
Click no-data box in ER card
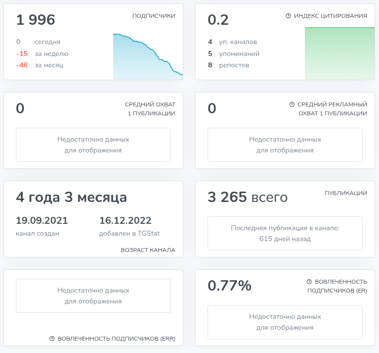285,322
